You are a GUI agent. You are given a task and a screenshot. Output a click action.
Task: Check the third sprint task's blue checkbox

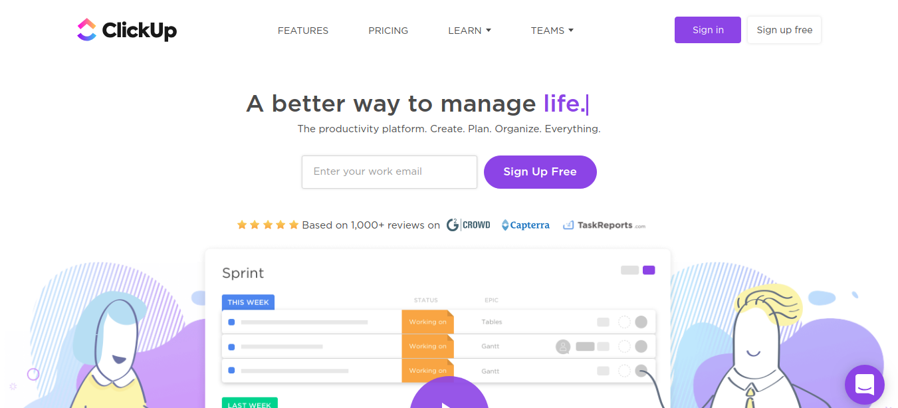click(231, 371)
